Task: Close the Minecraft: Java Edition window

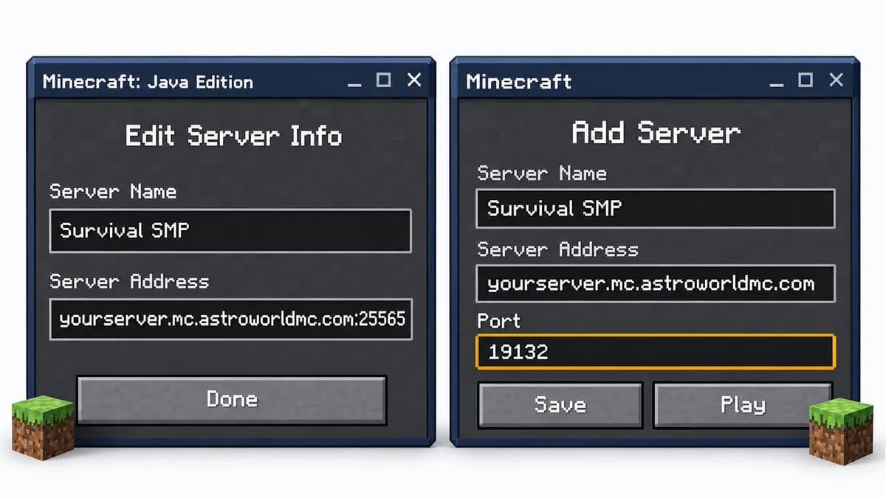Action: pos(414,80)
